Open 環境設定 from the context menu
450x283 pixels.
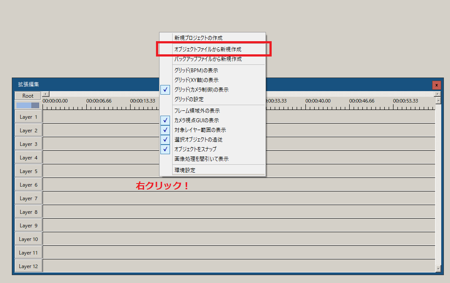[196, 169]
